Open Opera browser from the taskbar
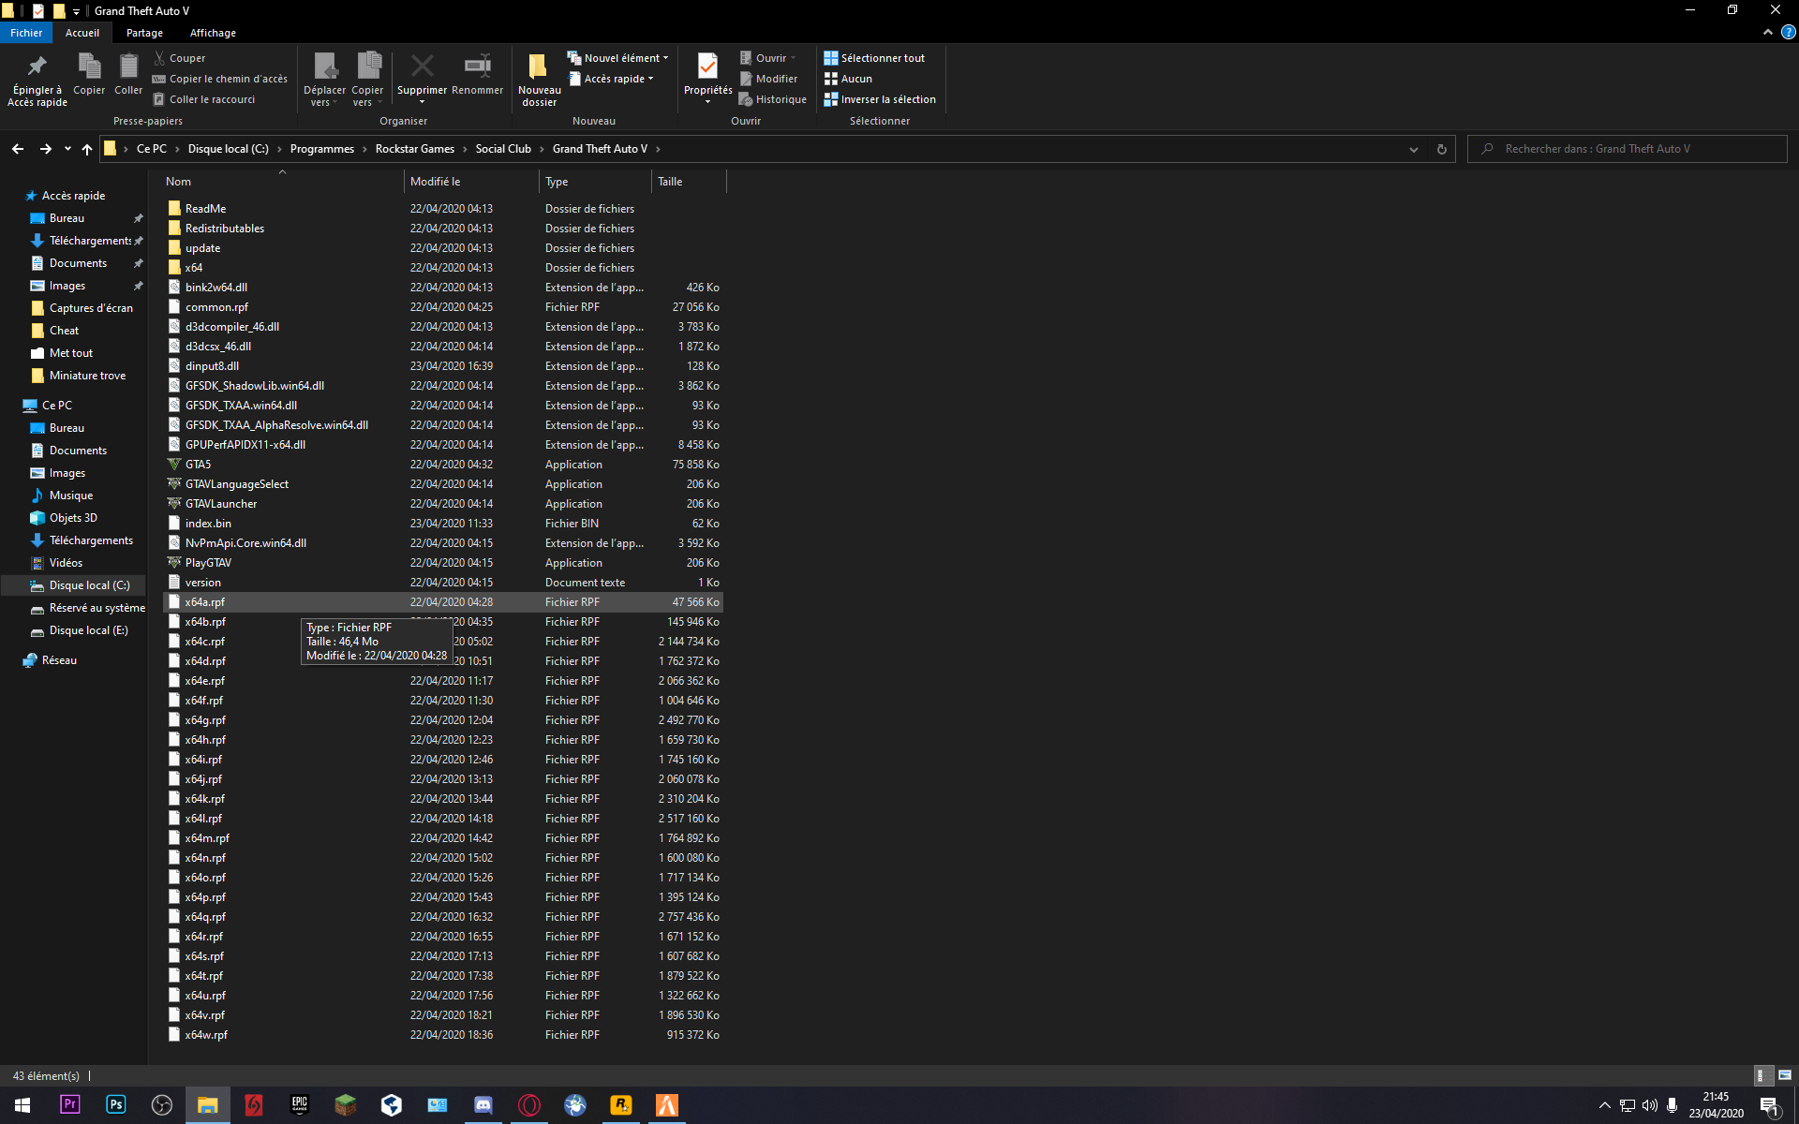 (529, 1106)
